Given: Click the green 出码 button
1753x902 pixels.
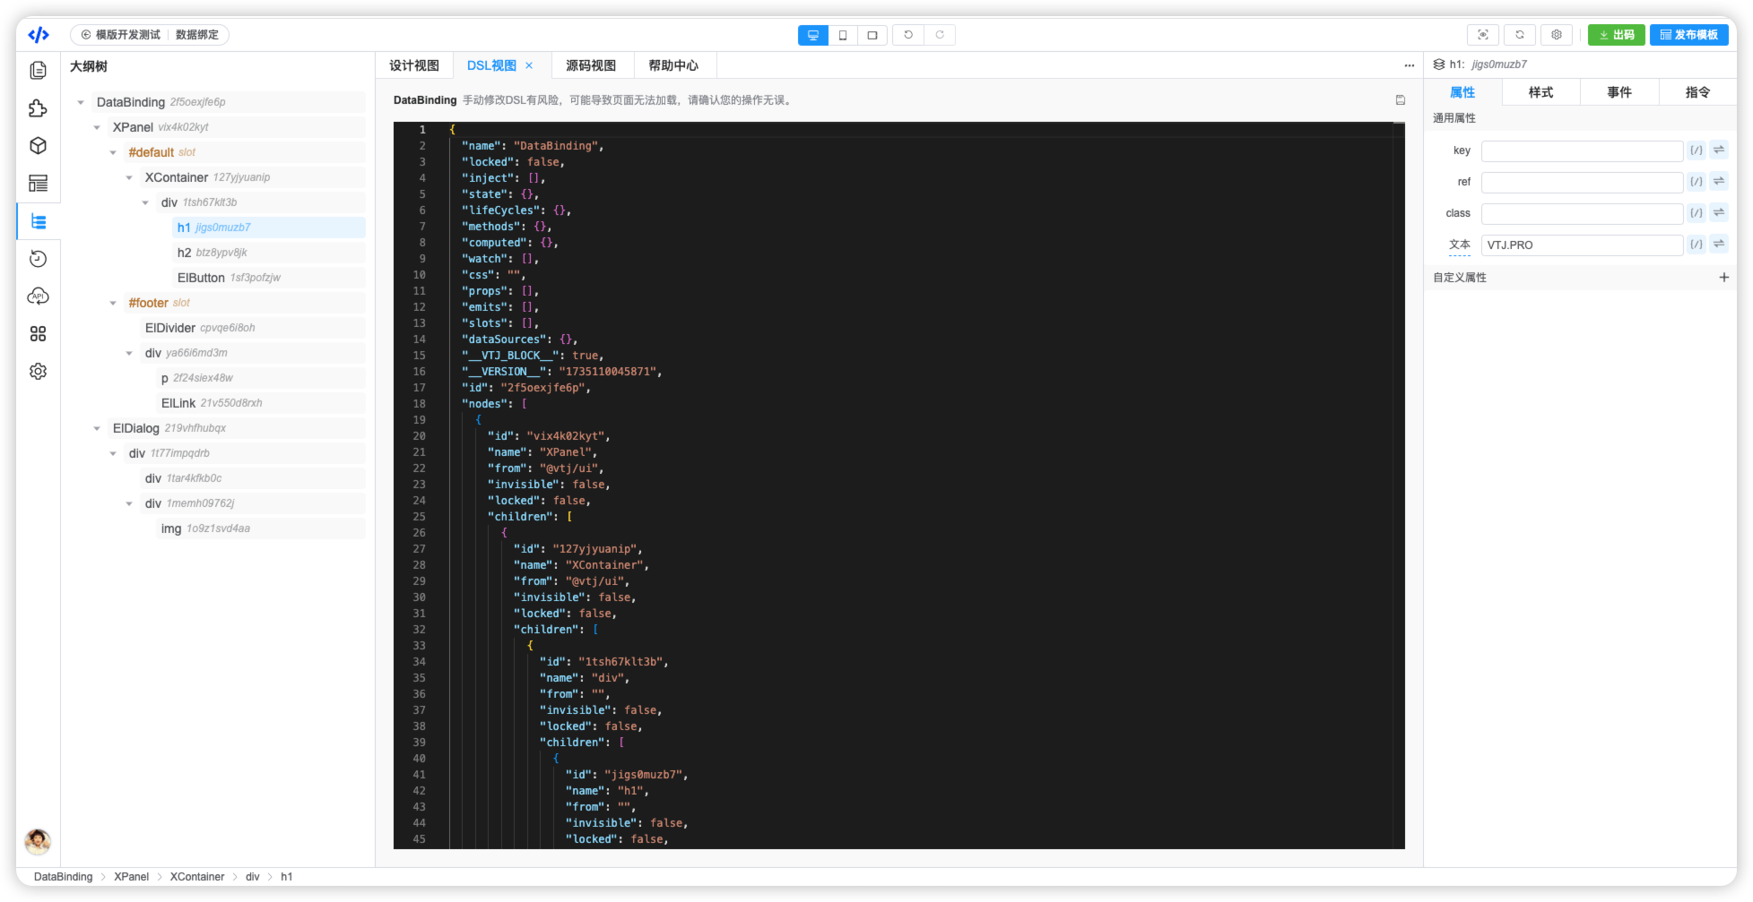Looking at the screenshot, I should (1616, 35).
